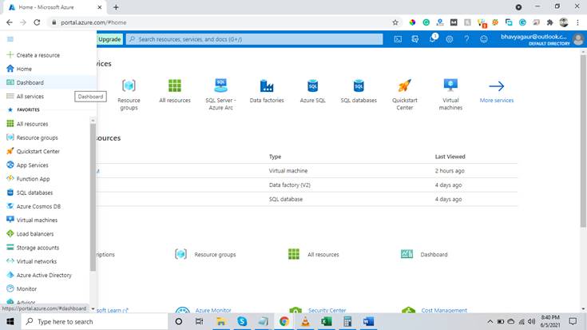Image resolution: width=587 pixels, height=330 pixels.
Task: Open SQL Server - Azure Arc tile
Action: pyautogui.click(x=220, y=94)
